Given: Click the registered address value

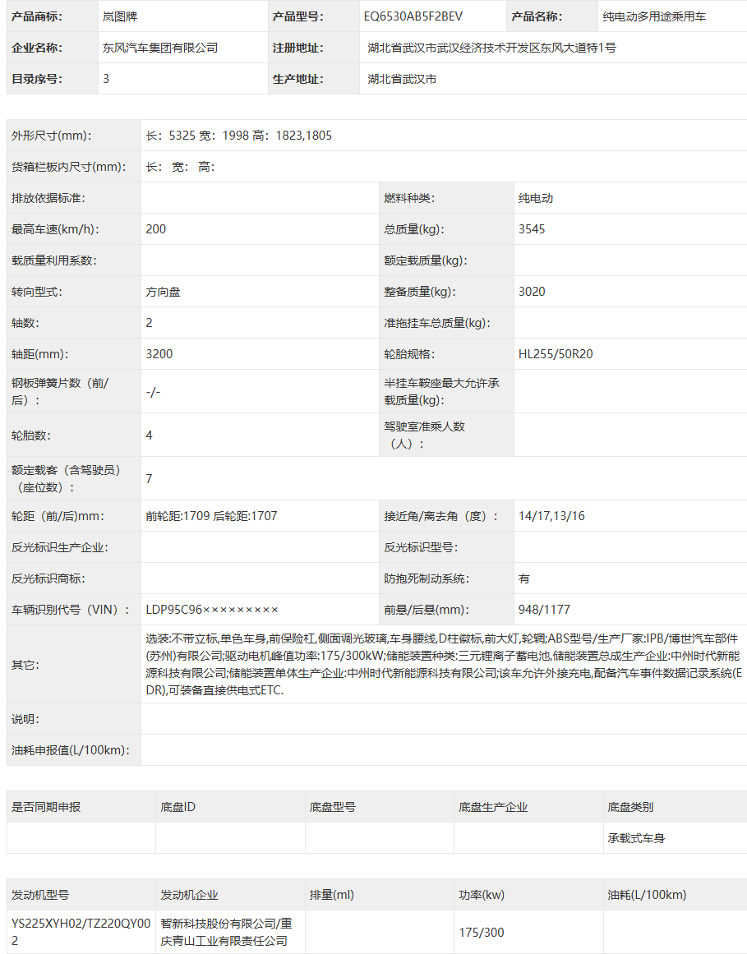Looking at the screenshot, I should point(491,48).
